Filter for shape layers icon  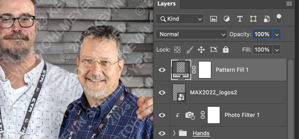tap(253, 19)
